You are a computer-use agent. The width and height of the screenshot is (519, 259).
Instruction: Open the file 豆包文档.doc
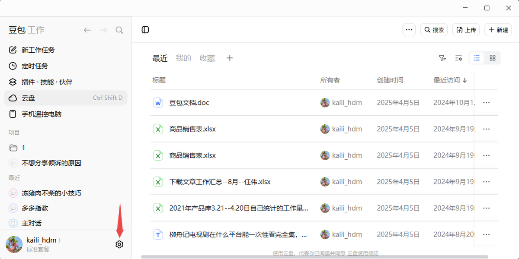(189, 103)
